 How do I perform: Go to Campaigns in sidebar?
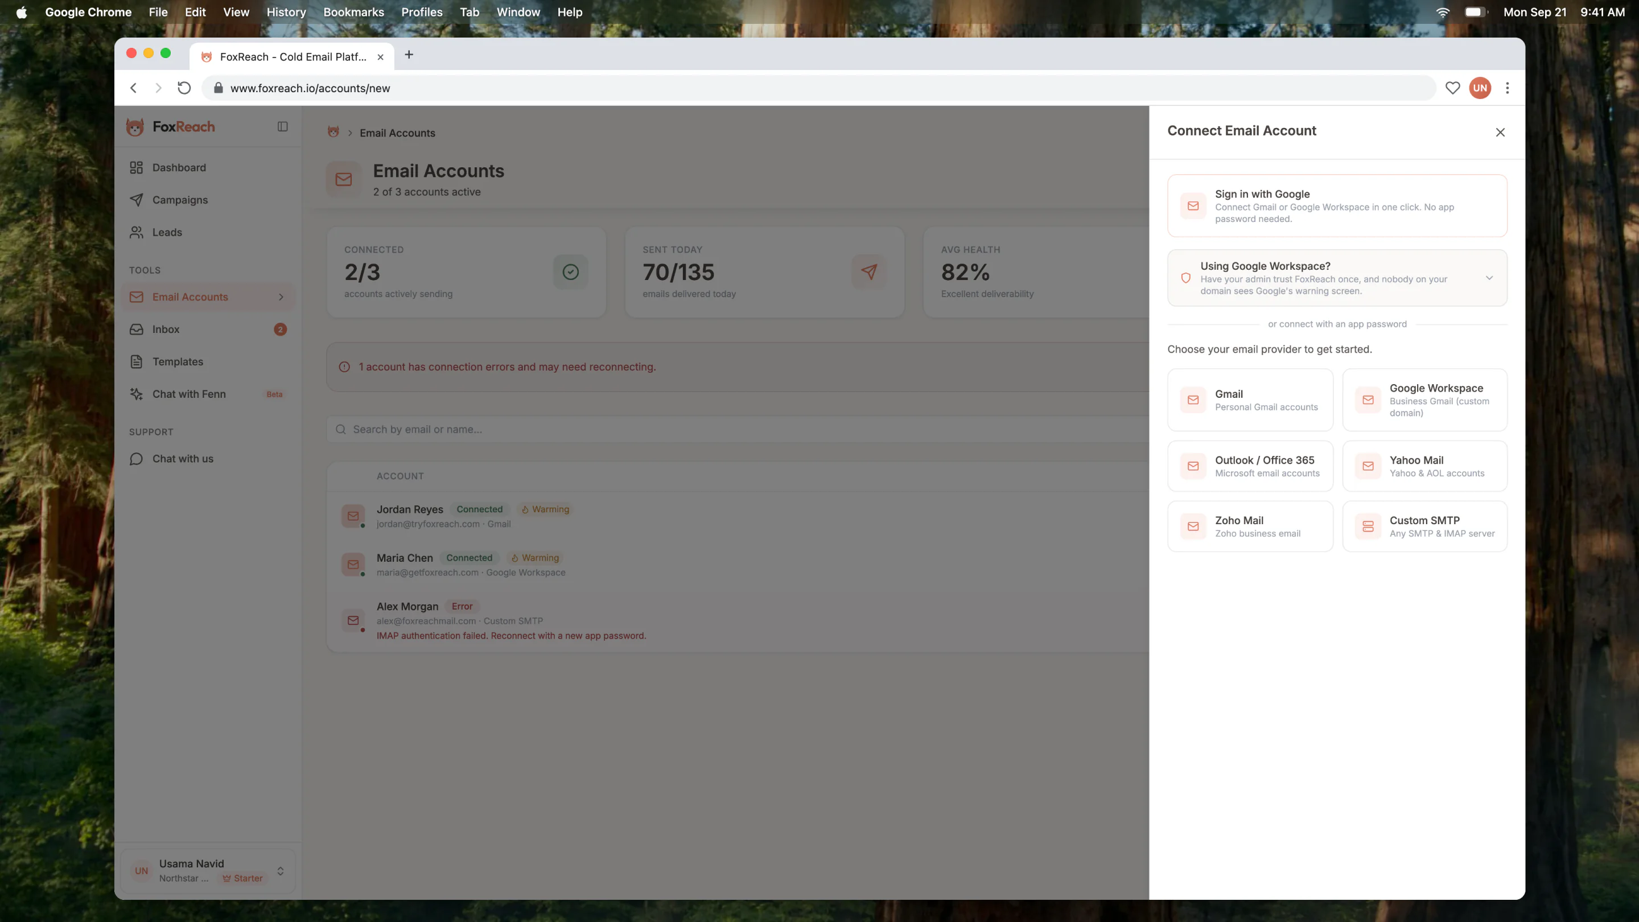207,200
